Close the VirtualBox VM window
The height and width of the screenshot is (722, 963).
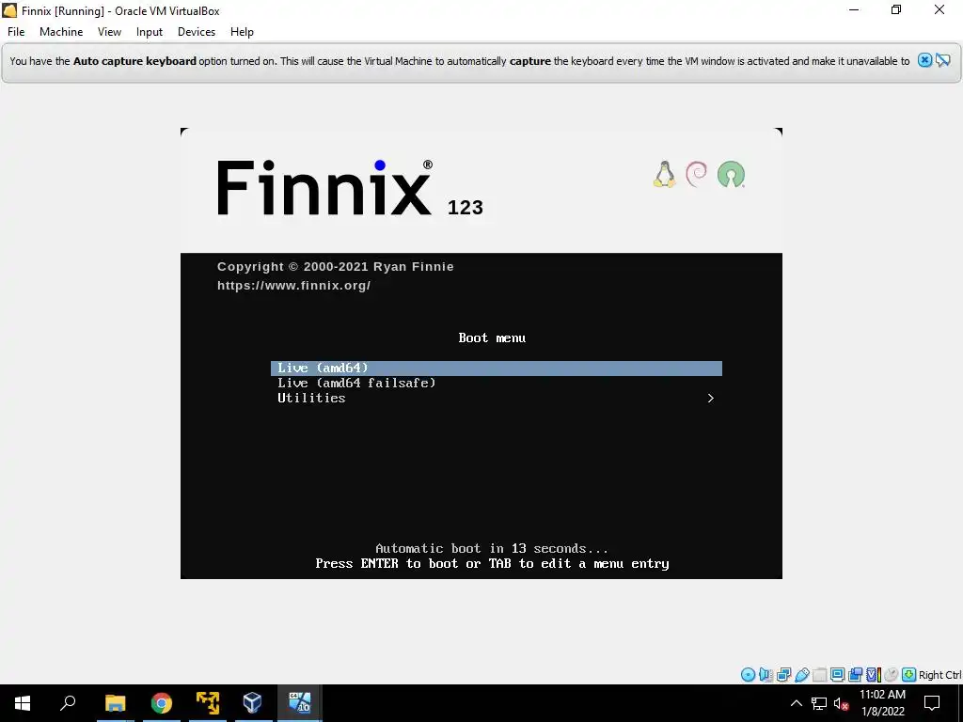coord(939,10)
